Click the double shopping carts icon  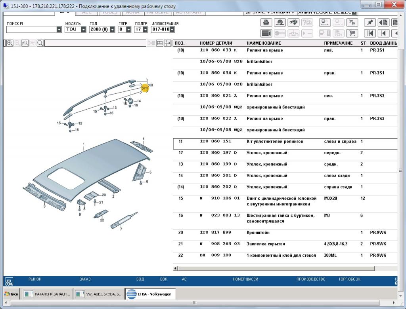[x=352, y=23]
